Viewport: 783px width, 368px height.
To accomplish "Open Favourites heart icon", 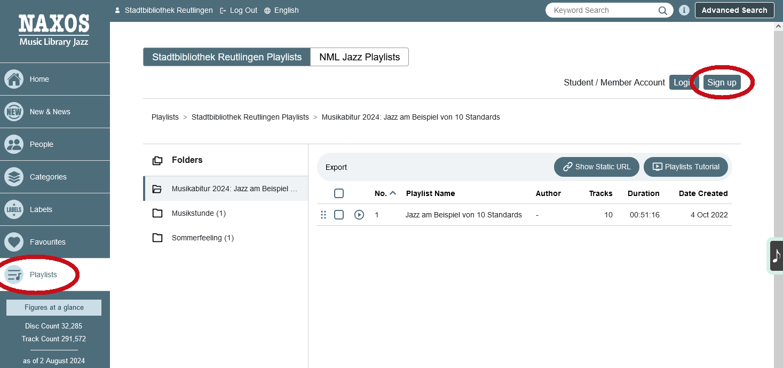I will 14,242.
